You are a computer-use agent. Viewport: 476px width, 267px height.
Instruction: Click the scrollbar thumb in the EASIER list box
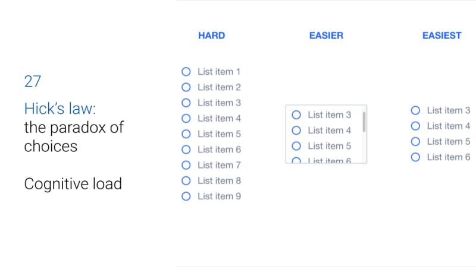click(364, 122)
